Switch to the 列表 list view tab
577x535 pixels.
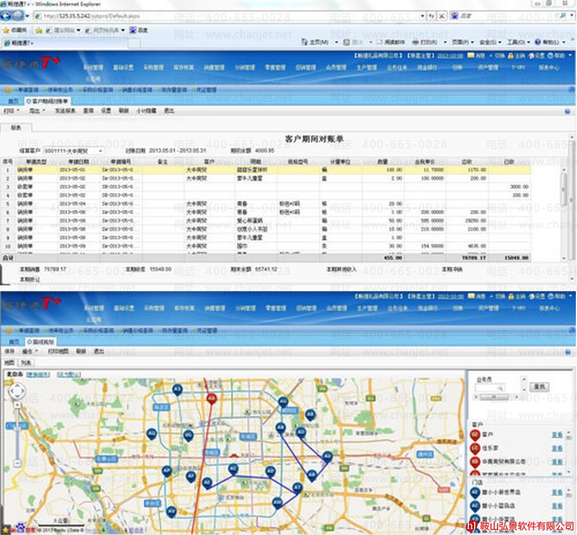pos(27,363)
